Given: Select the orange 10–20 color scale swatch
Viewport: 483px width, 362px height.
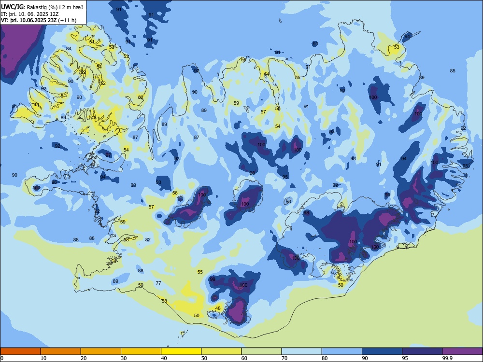Looking at the screenshot, I should click(x=61, y=351).
